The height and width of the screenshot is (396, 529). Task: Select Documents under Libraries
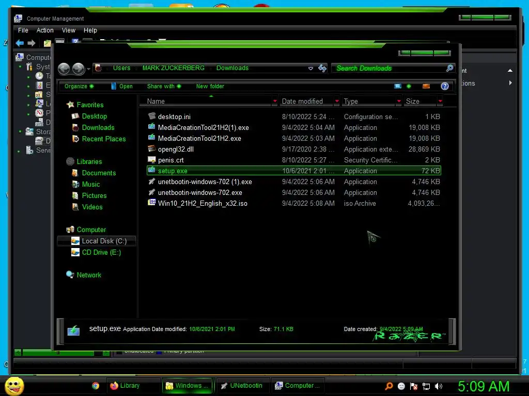(x=99, y=173)
